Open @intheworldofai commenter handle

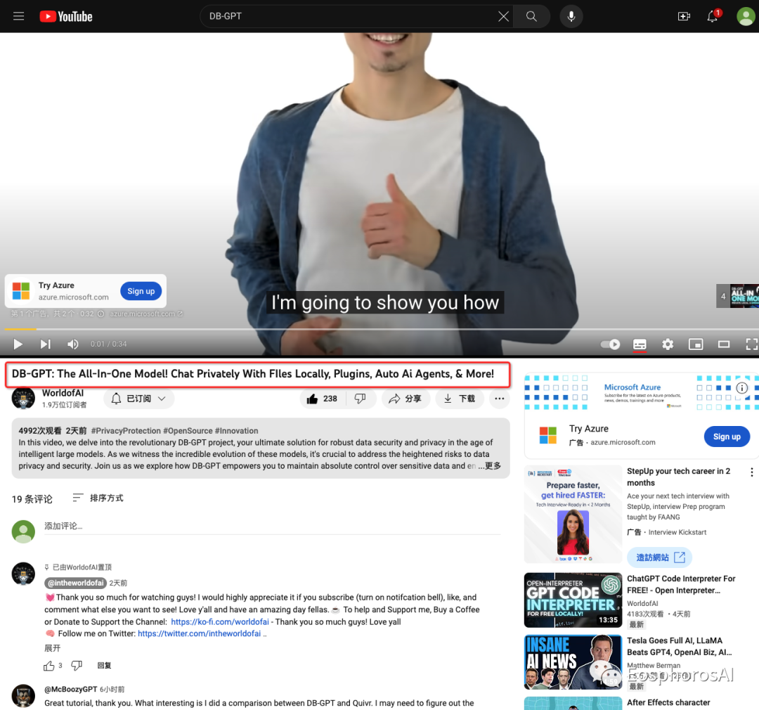[x=75, y=583]
